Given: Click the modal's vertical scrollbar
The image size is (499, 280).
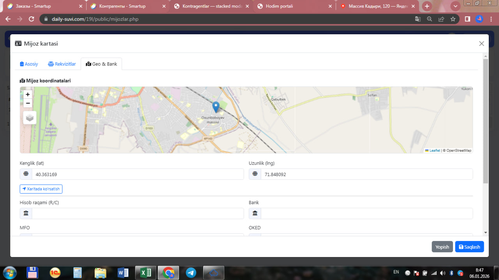Looking at the screenshot, I should [485, 122].
